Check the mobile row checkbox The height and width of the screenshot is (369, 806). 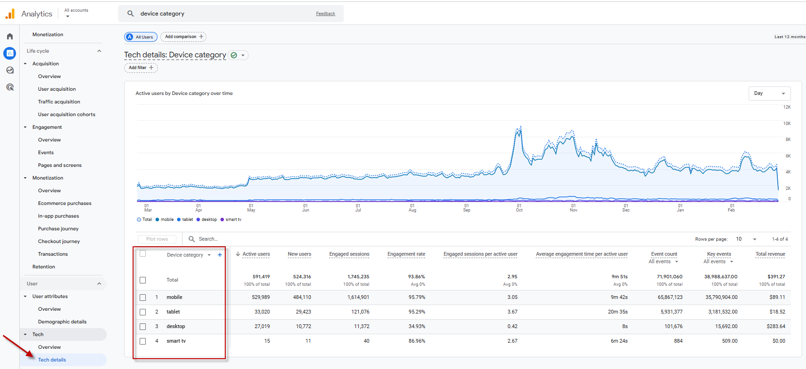tap(143, 298)
